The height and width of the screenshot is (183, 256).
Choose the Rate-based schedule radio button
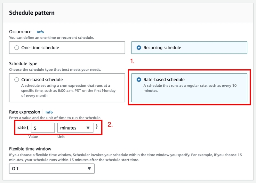tap(139, 80)
